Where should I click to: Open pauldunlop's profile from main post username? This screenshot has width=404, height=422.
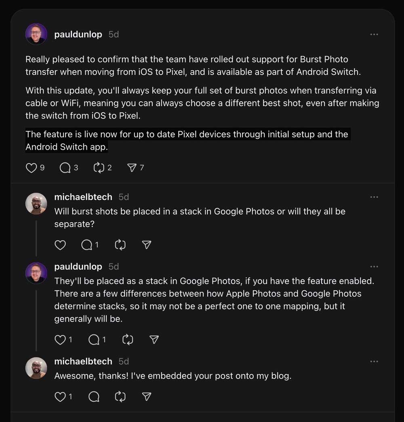[78, 35]
